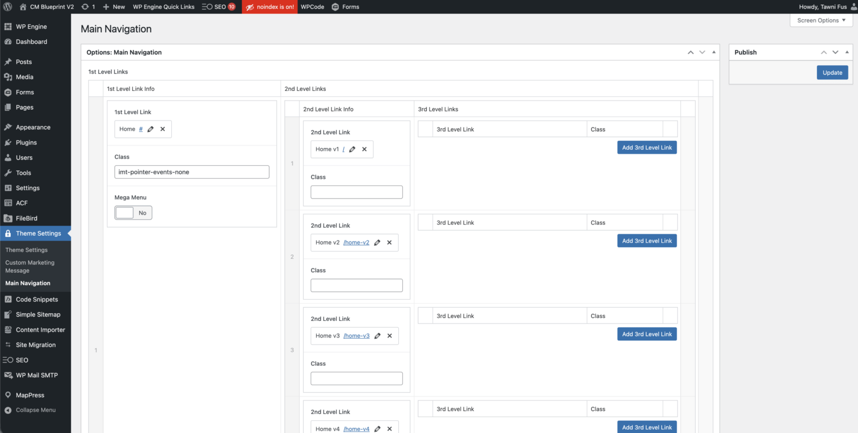The height and width of the screenshot is (433, 858).
Task: Open the Custom Marketing Message submenu
Action: pos(30,266)
